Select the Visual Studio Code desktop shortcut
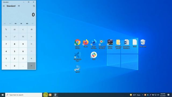 (x=78, y=57)
